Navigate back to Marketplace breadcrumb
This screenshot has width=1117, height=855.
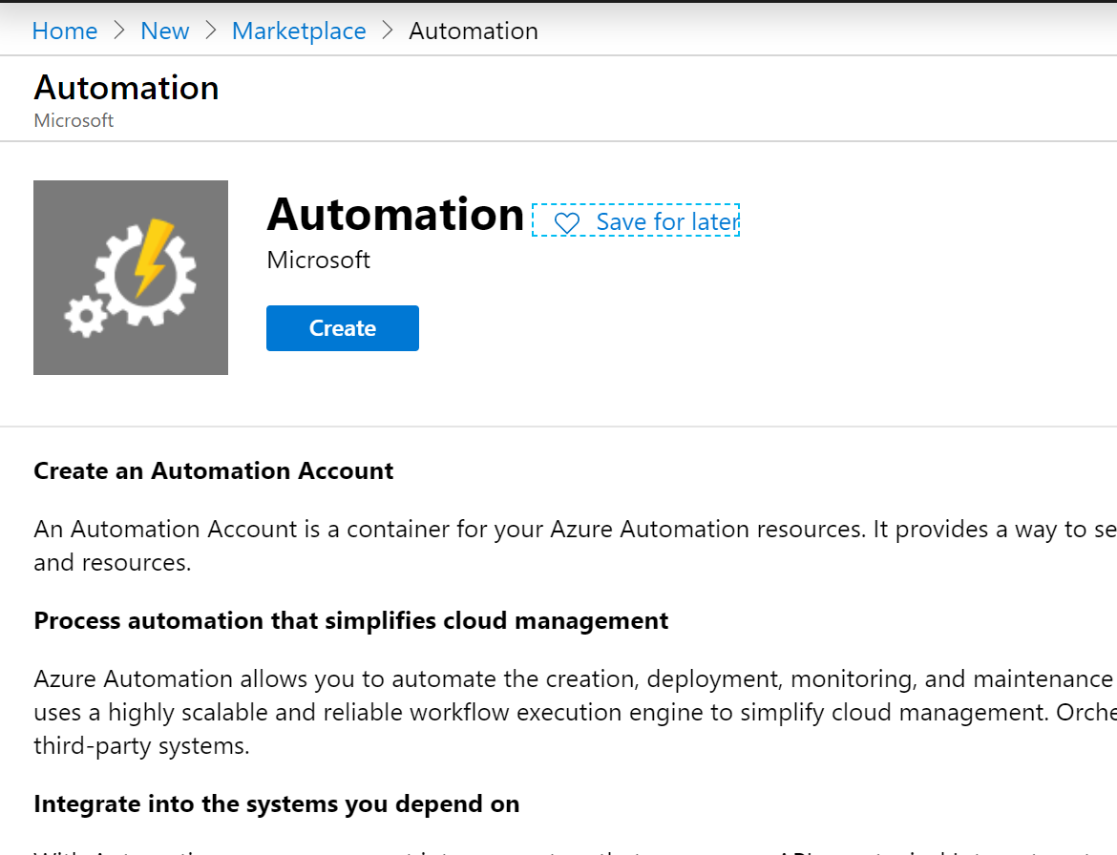point(299,31)
